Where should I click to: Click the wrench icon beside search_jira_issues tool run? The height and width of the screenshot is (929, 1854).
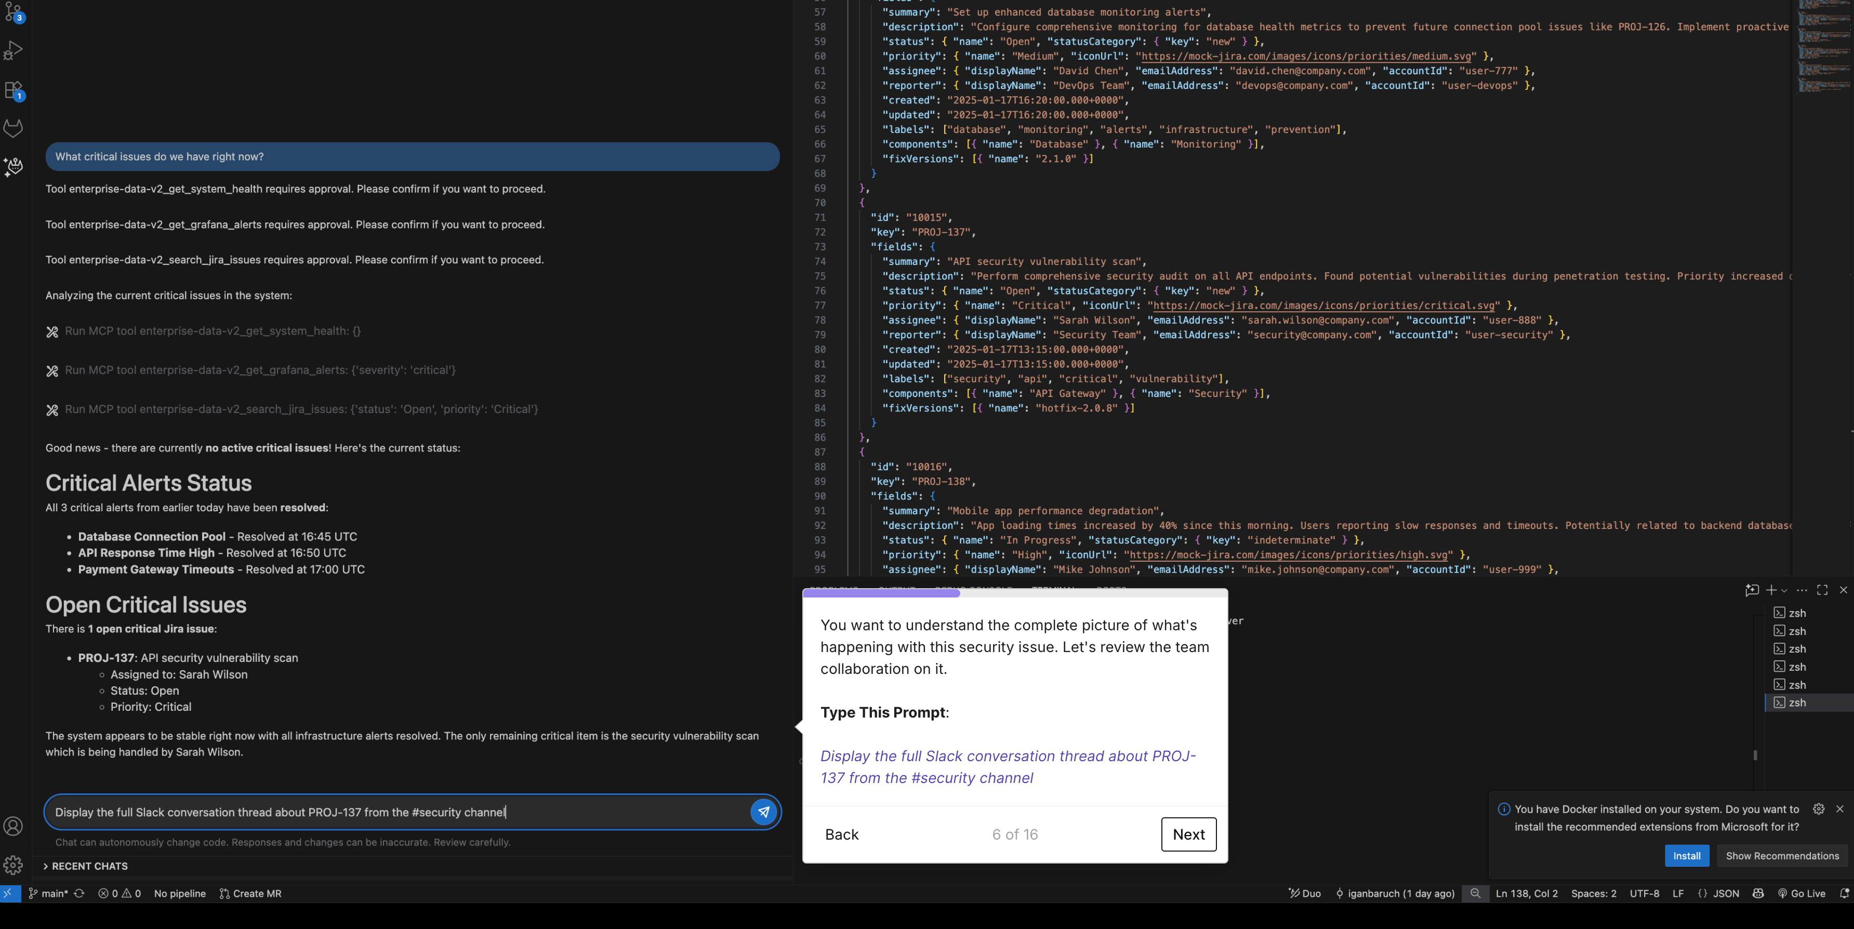pyautogui.click(x=52, y=410)
